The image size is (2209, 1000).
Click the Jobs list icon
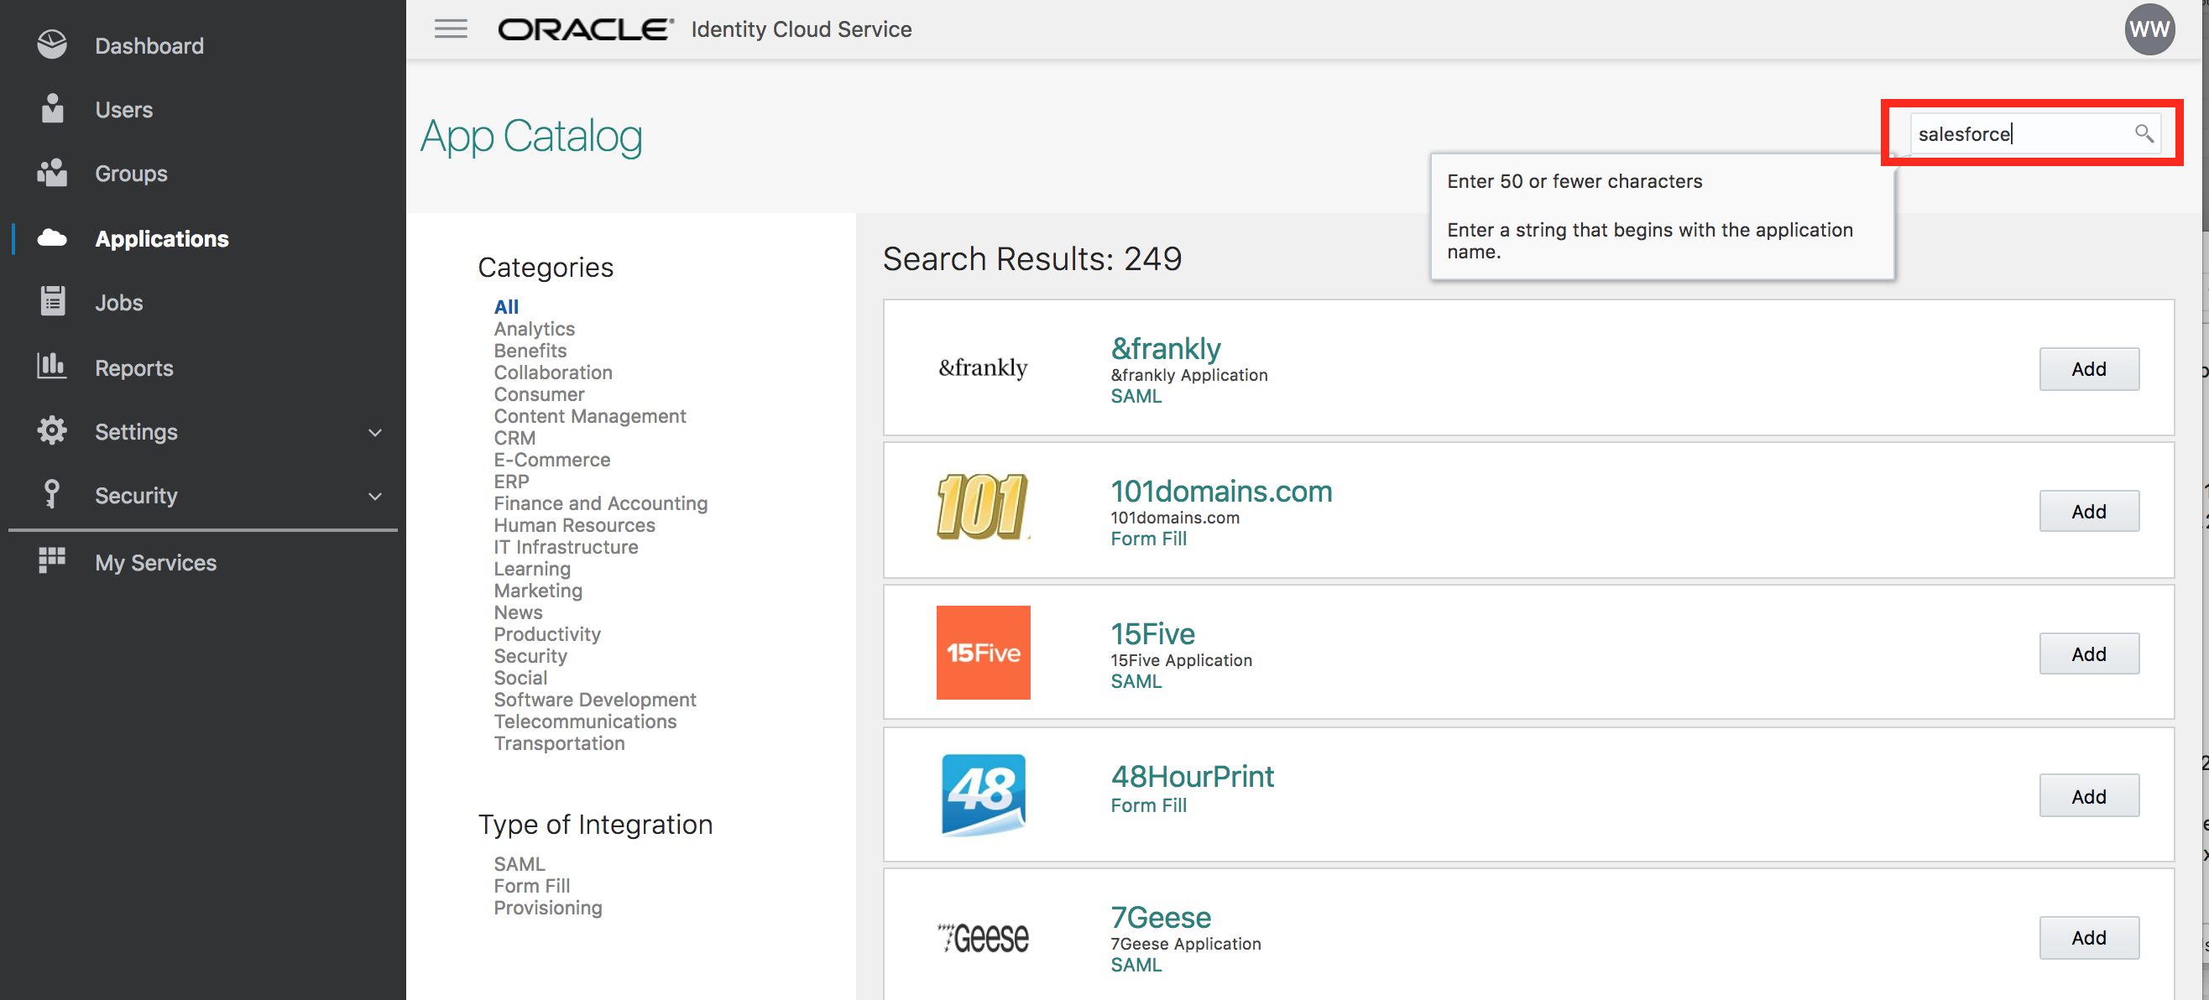click(x=52, y=302)
